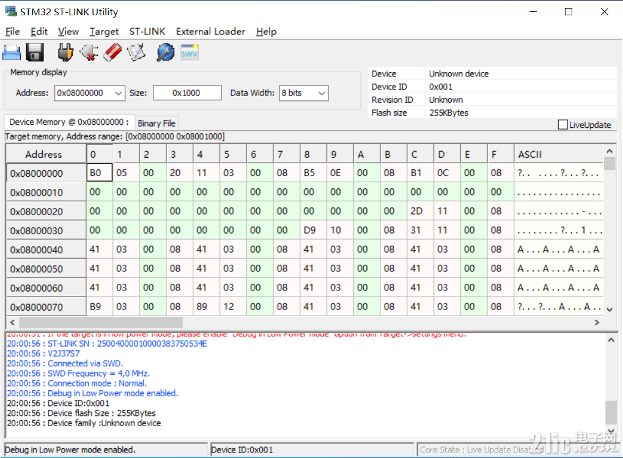This screenshot has width=623, height=458.
Task: Select row address 0x08000010
Action: point(46,192)
